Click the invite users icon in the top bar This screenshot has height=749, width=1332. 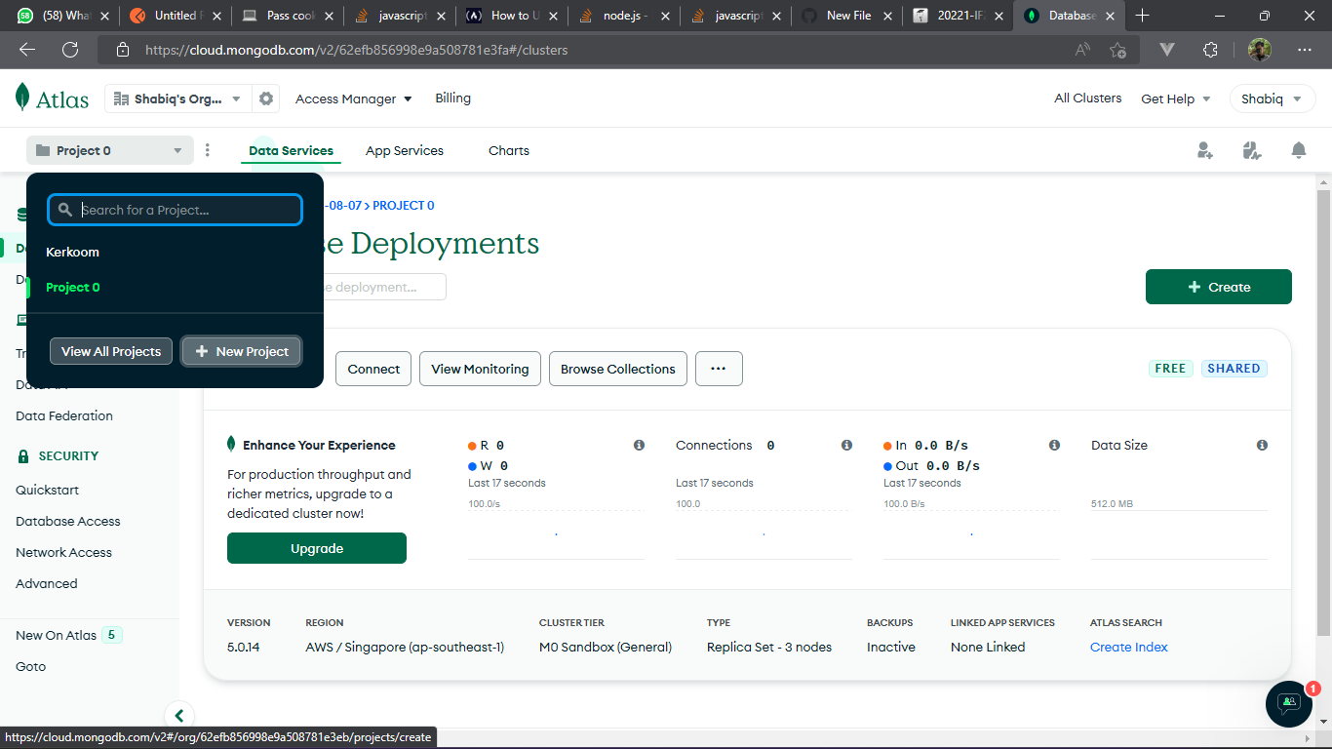1205,150
